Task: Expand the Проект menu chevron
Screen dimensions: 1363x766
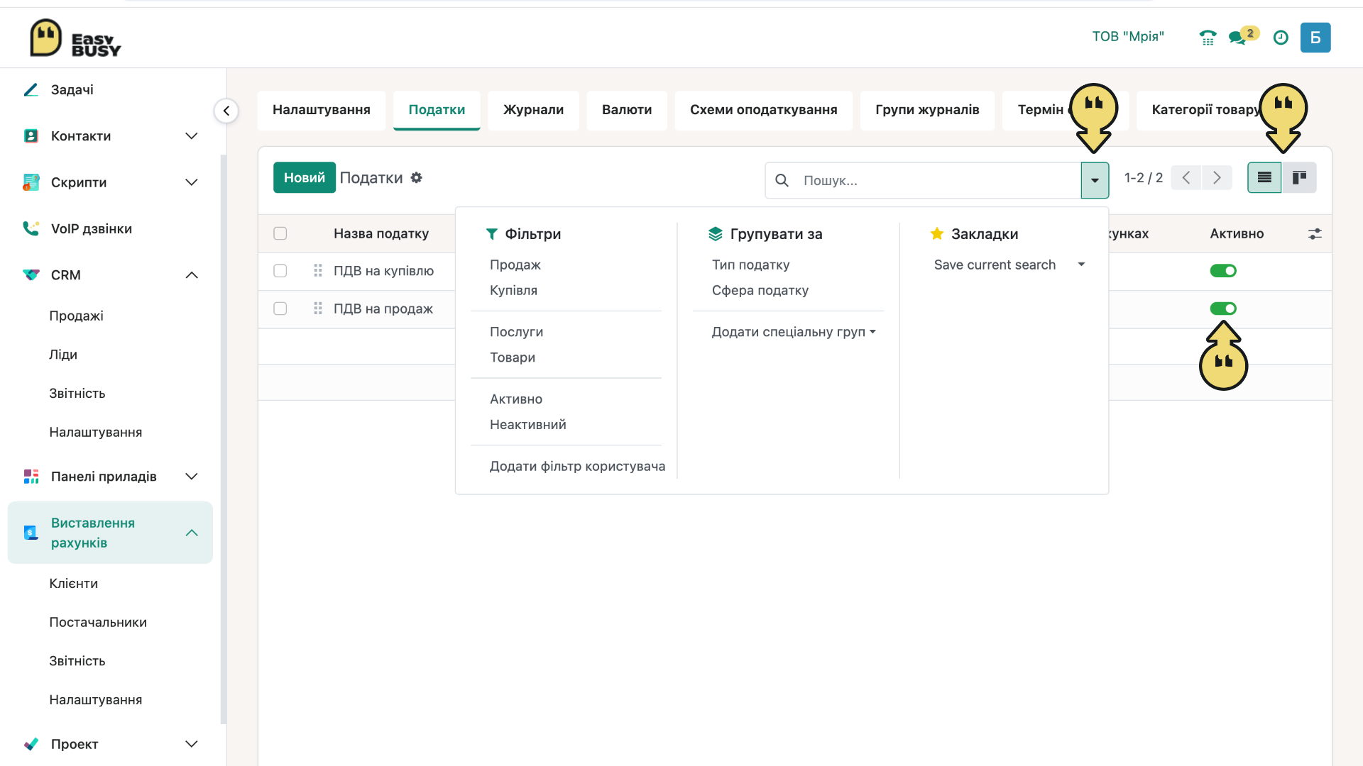Action: pyautogui.click(x=191, y=744)
